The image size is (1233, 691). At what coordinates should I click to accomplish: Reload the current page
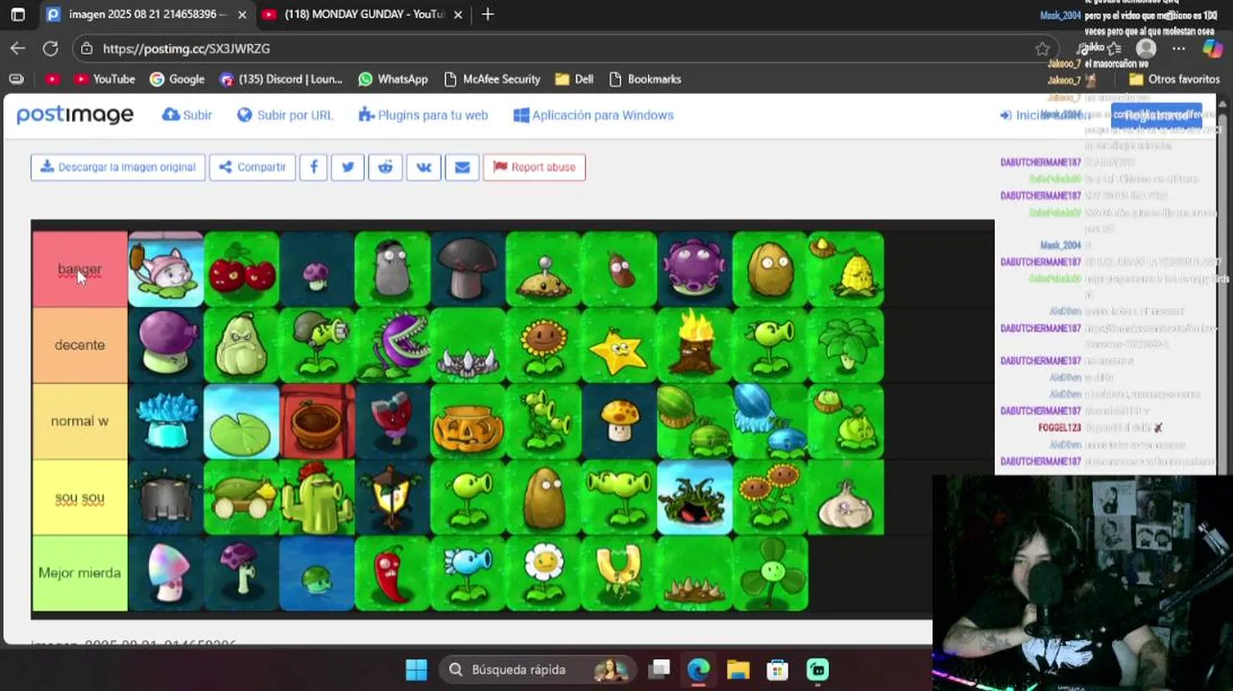[x=51, y=48]
